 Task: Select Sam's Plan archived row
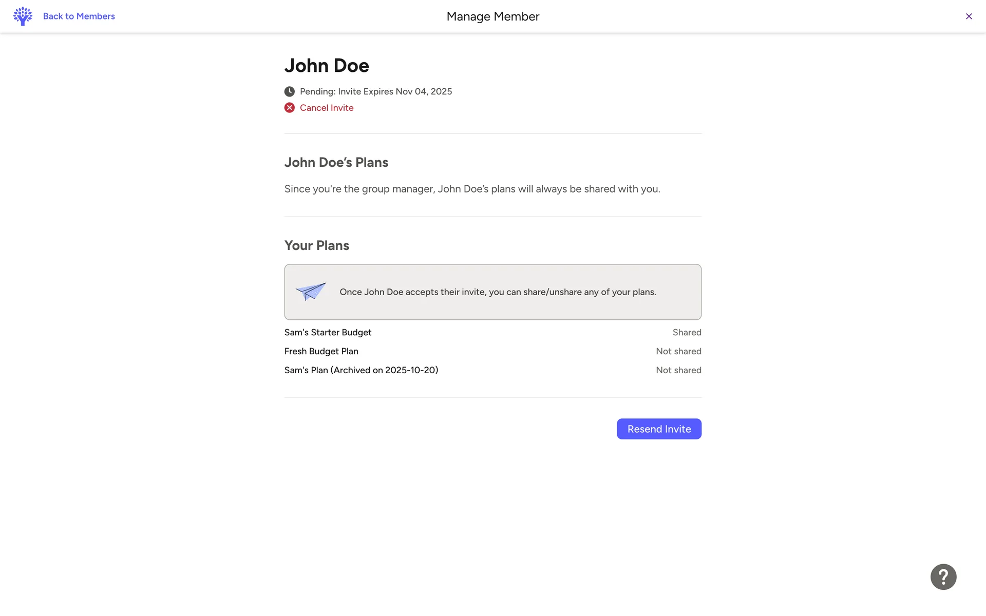tap(361, 370)
